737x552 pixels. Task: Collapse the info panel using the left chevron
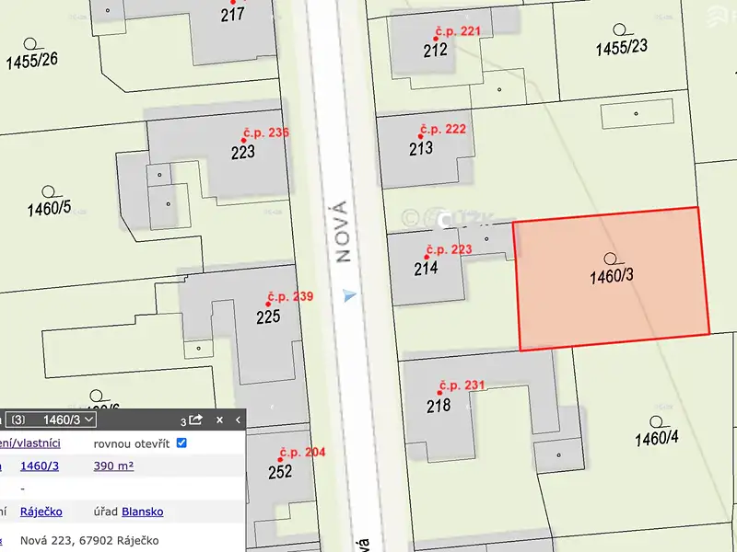pyautogui.click(x=238, y=420)
